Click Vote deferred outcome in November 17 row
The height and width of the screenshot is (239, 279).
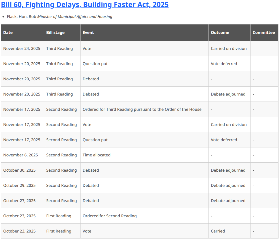224,140
